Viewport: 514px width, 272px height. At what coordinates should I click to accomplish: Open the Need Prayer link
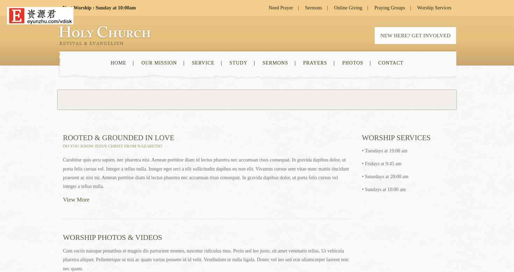(x=280, y=8)
